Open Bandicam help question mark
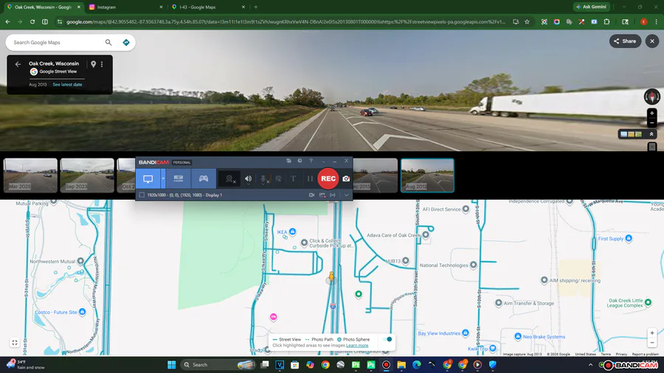Viewport: 664px width, 373px height. (x=311, y=161)
